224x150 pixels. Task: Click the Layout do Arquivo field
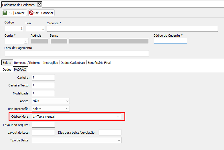pos(43,125)
